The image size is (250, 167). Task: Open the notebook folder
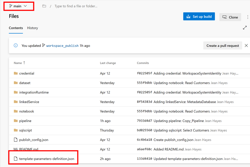click(27, 111)
